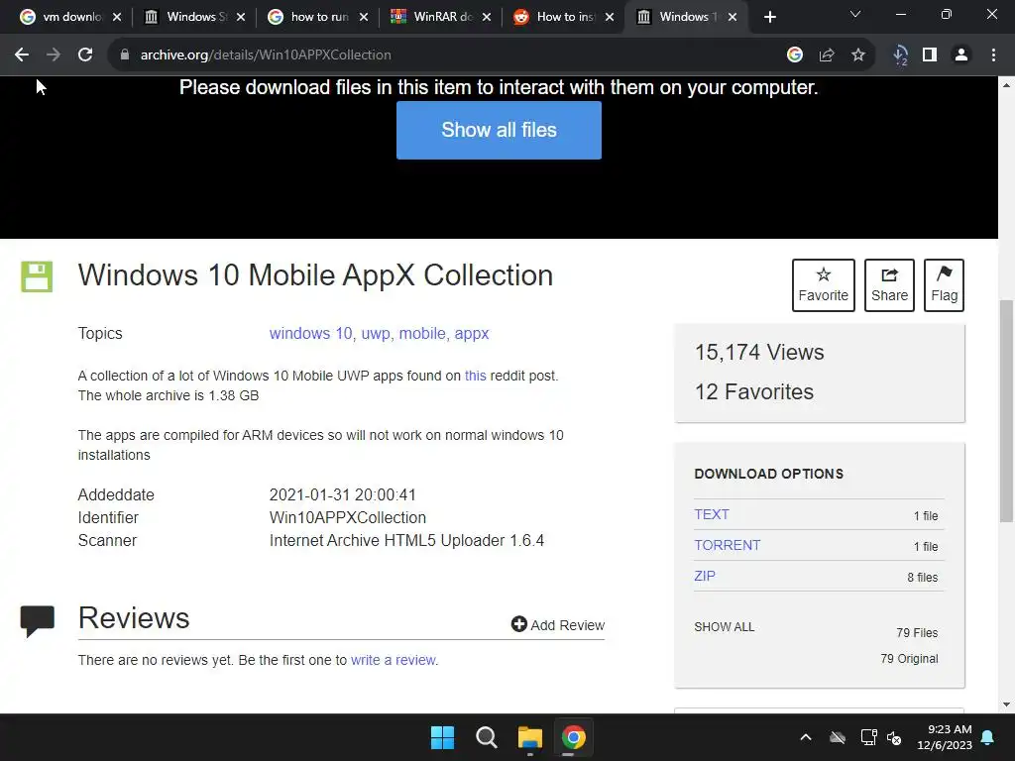Close the 'how to run' tab
The width and height of the screenshot is (1015, 761).
click(363, 17)
